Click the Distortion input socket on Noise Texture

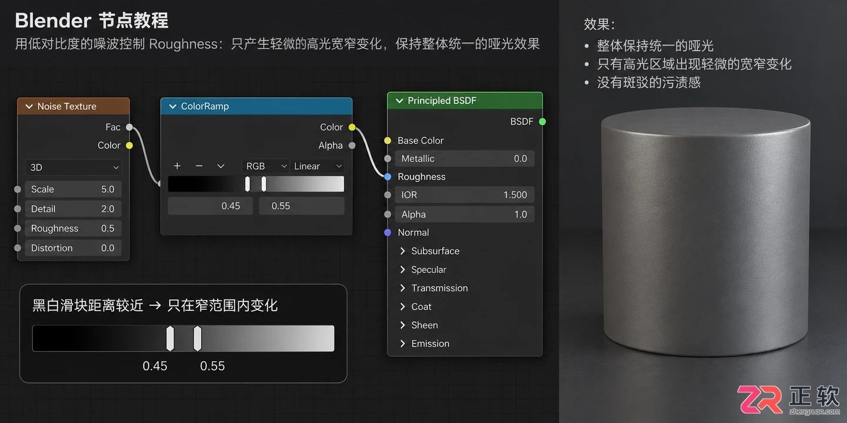[18, 248]
